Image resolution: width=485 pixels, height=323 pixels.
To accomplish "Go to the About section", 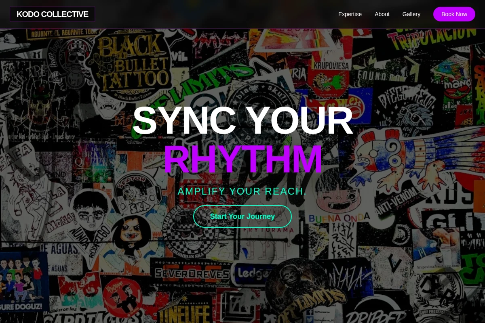I will click(382, 14).
